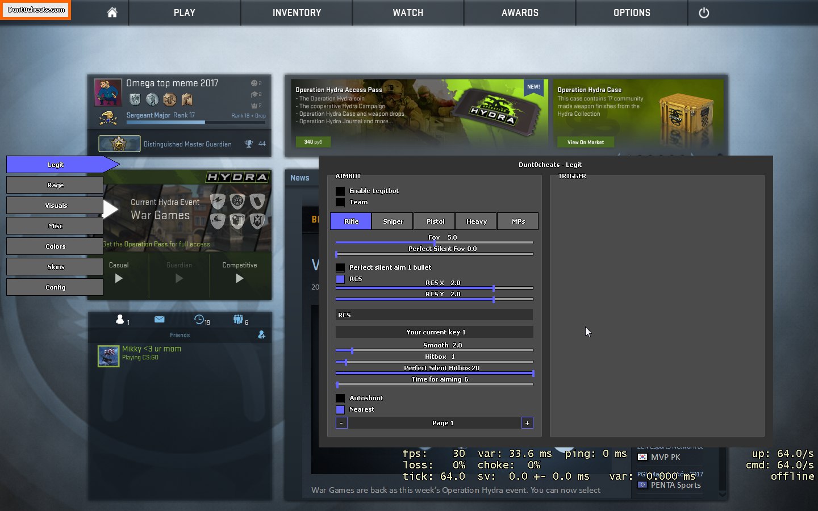Start Casual mode play arrow
Screen dimensions: 818x511
coord(119,278)
